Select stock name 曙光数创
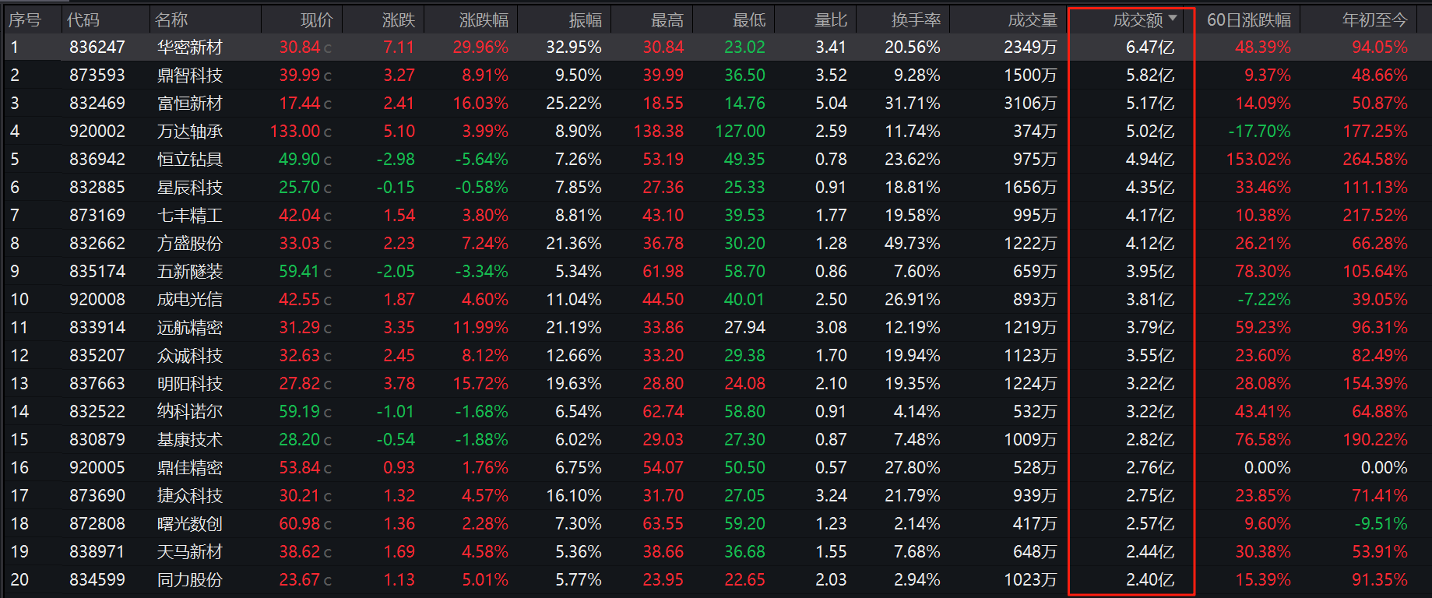This screenshot has height=598, width=1432. pos(190,524)
